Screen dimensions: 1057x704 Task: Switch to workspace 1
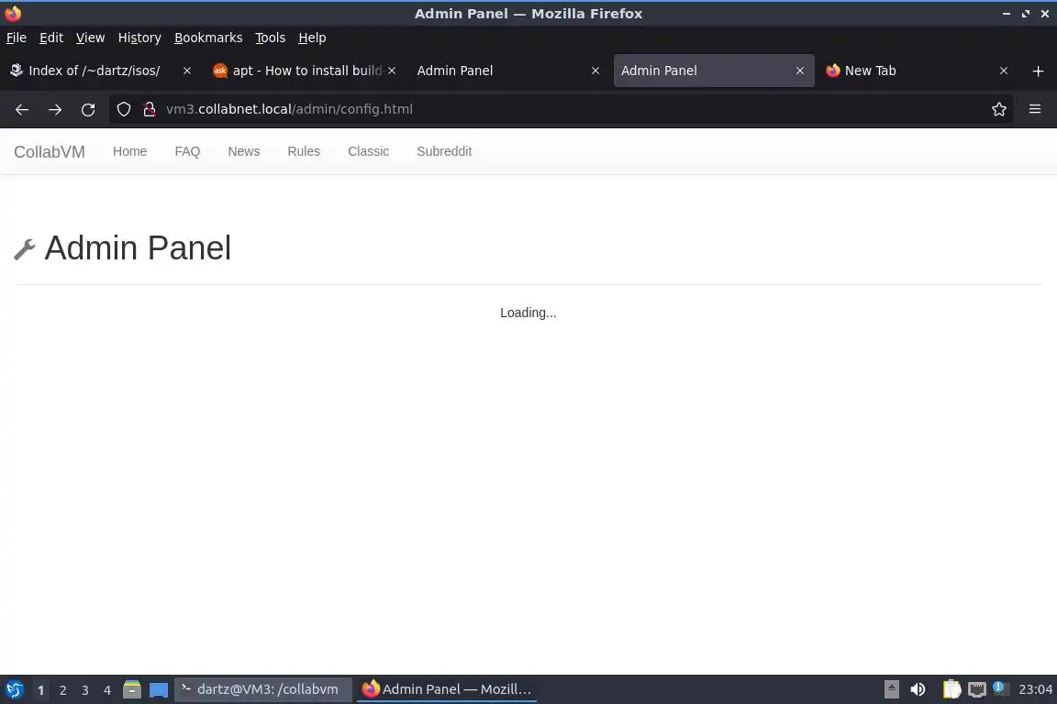41,690
